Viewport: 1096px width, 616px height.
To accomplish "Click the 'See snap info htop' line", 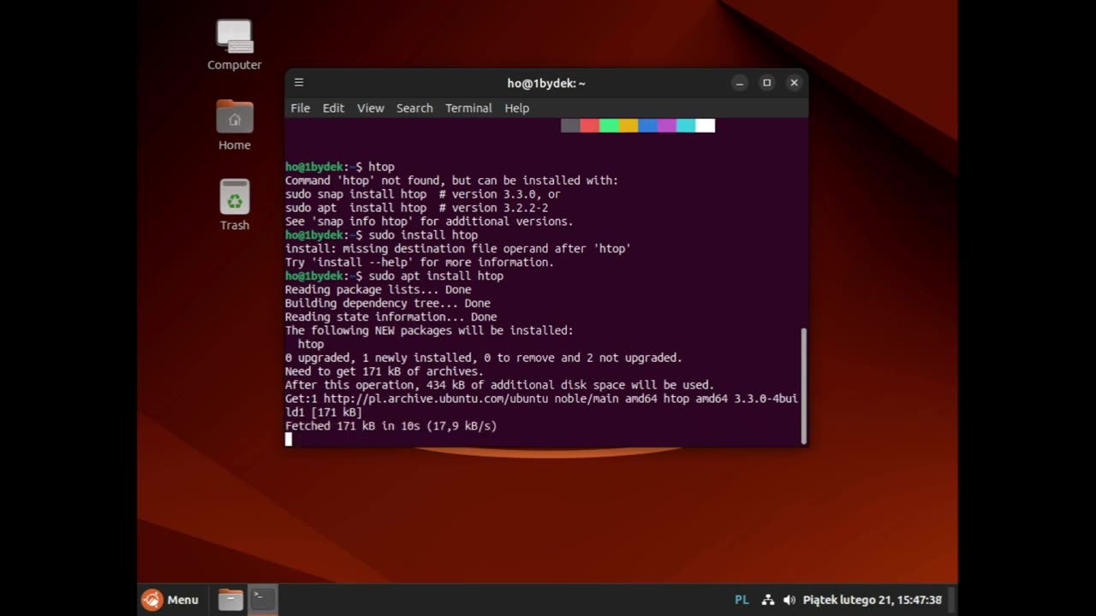I will coord(429,222).
